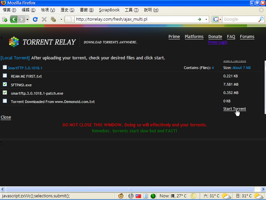Screen dimensions: 266x200
Task: Check the SmartFTP 3.0.1018.1 select-all checkbox
Action: pyautogui.click(x=5, y=67)
